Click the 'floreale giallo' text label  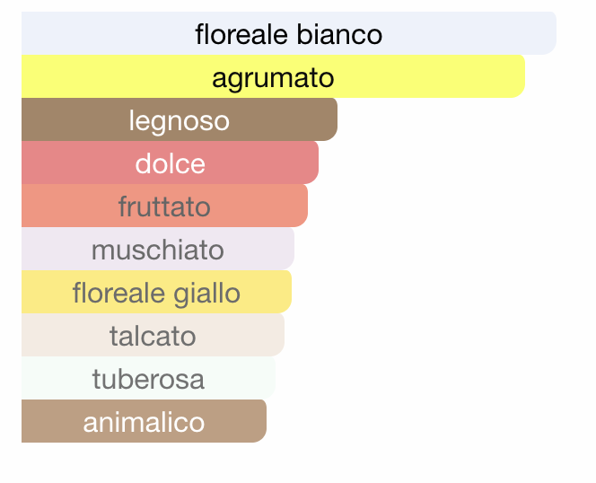[x=156, y=294]
